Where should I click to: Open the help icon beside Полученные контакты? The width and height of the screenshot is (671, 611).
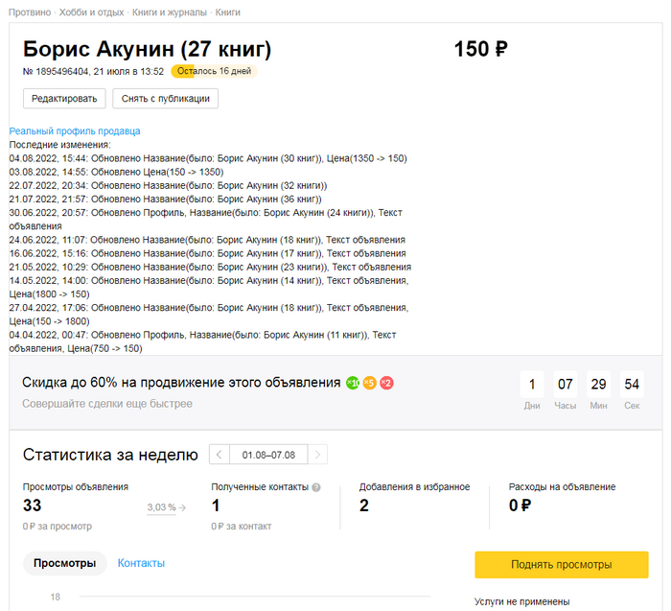click(x=316, y=487)
